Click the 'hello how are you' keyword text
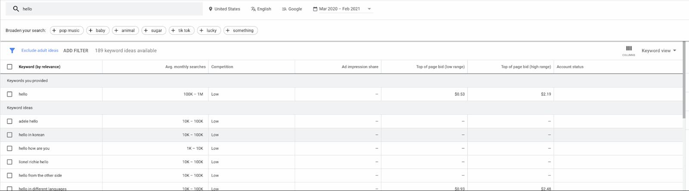Screen dimensions: 689x191 click(34, 148)
